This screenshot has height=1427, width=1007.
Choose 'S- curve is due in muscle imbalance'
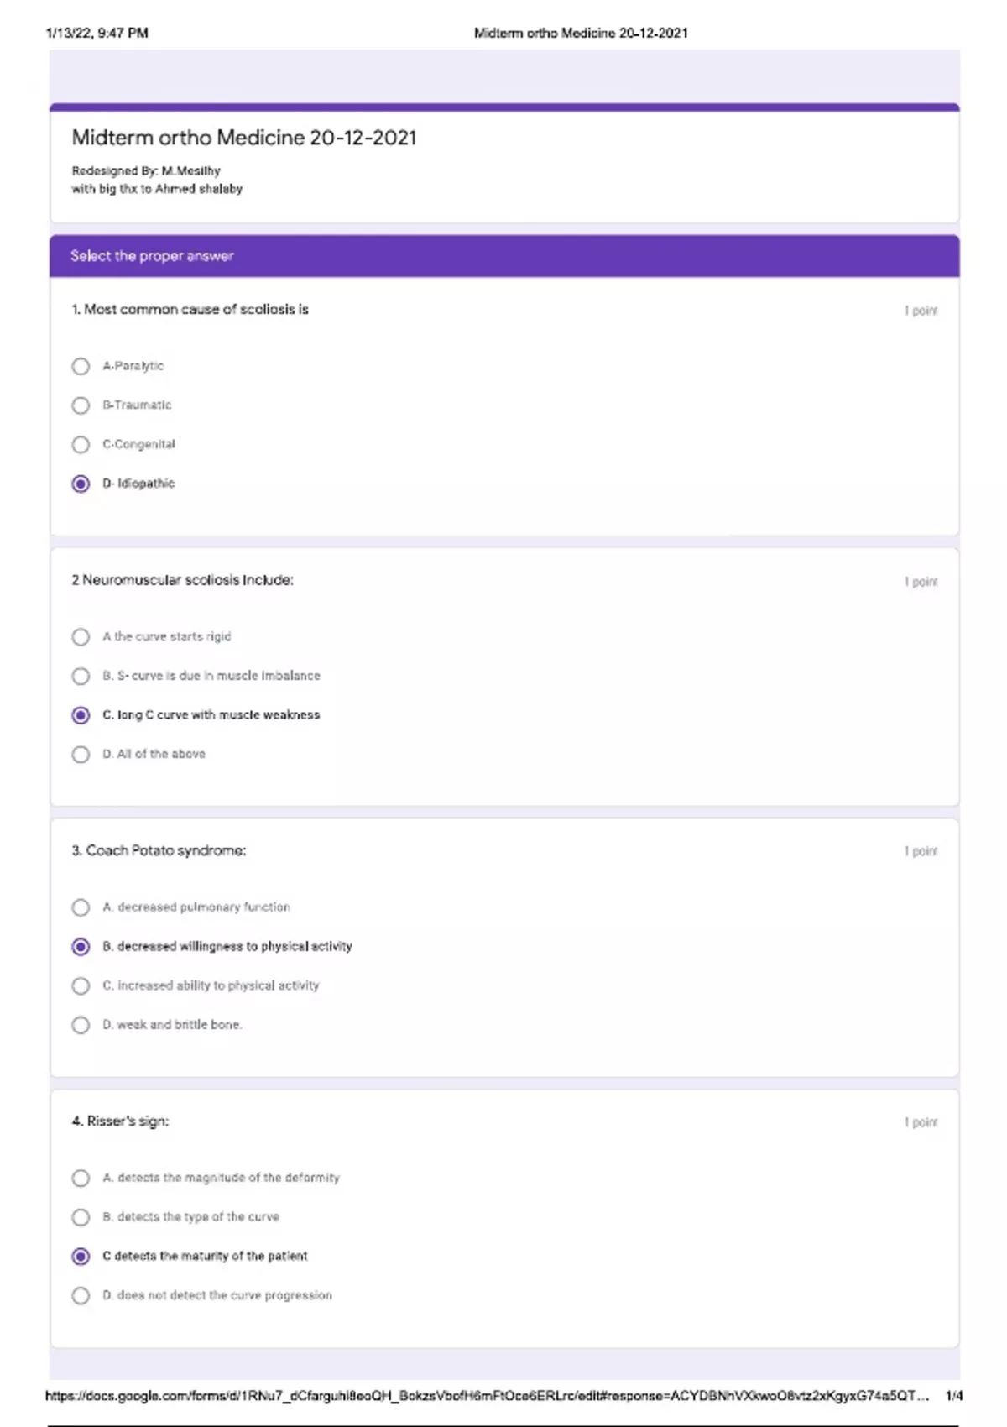[81, 676]
